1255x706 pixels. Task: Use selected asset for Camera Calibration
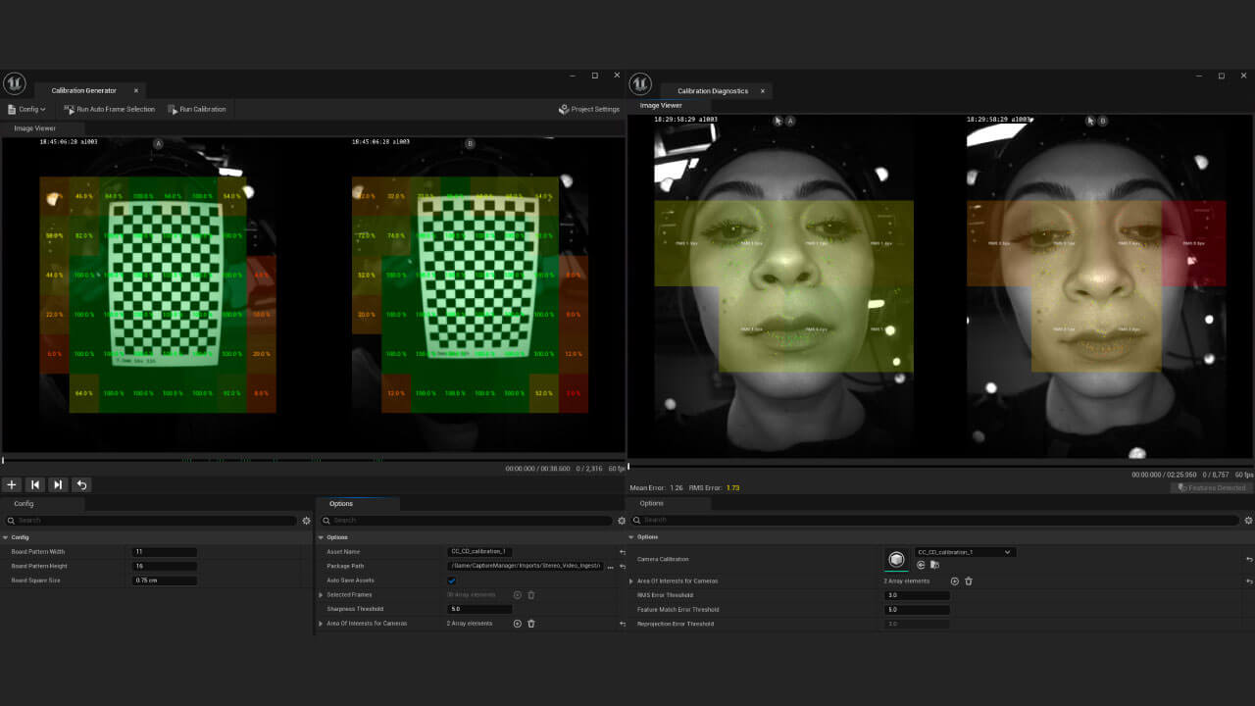tap(922, 565)
